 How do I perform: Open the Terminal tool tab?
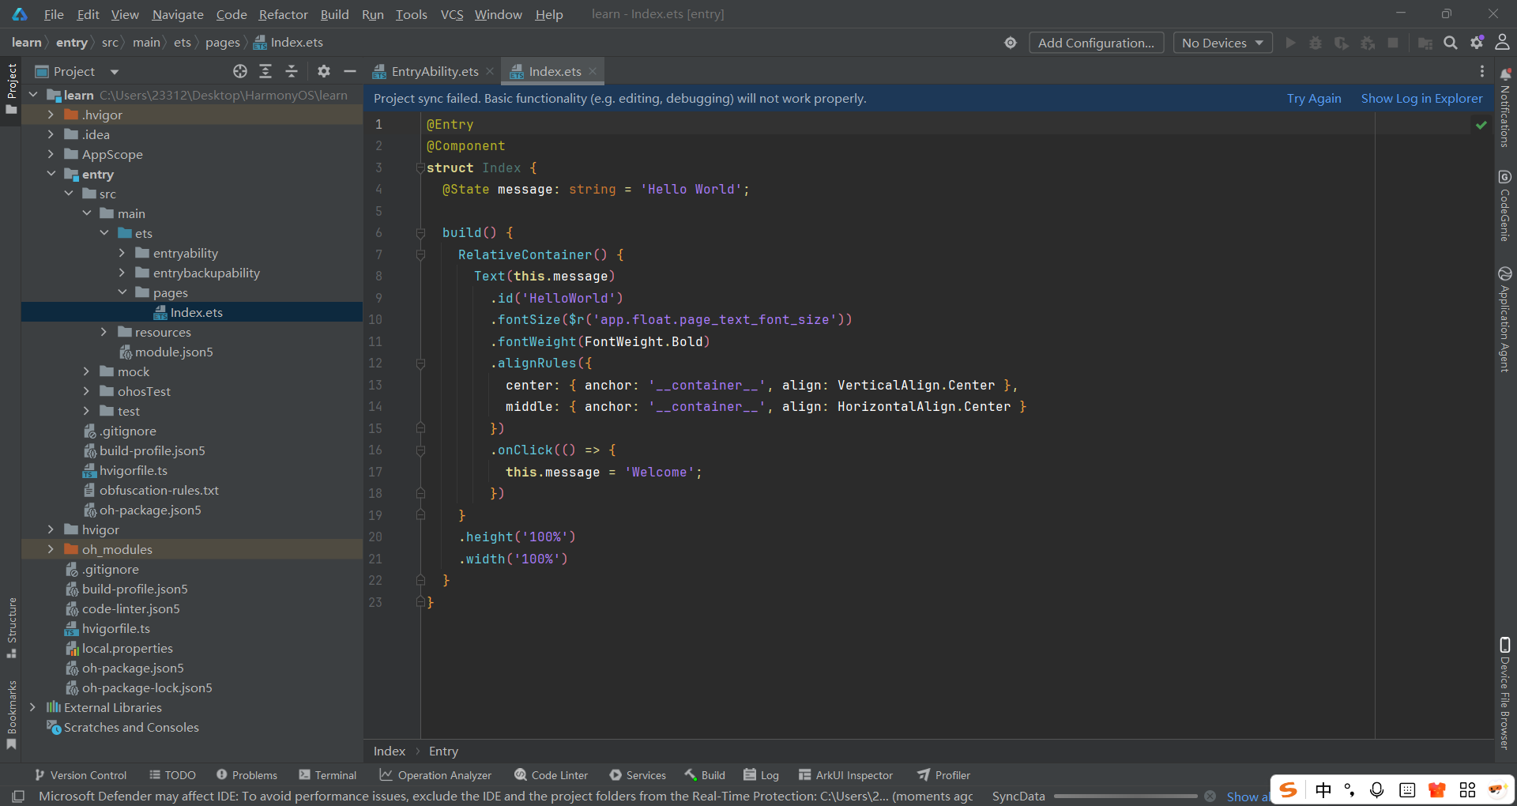[x=328, y=775]
